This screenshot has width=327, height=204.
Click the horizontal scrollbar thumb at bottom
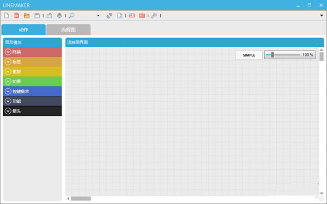81,199
